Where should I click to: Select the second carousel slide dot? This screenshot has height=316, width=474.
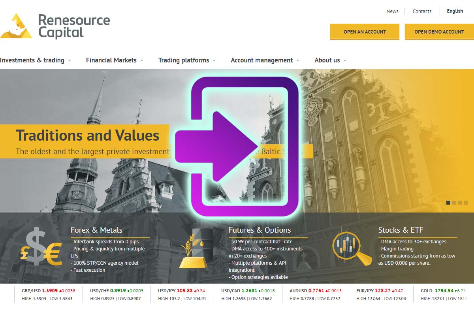454,203
